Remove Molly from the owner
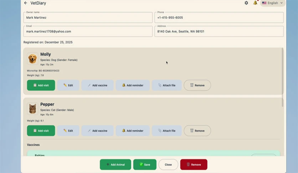The image size is (298, 173). (197, 85)
